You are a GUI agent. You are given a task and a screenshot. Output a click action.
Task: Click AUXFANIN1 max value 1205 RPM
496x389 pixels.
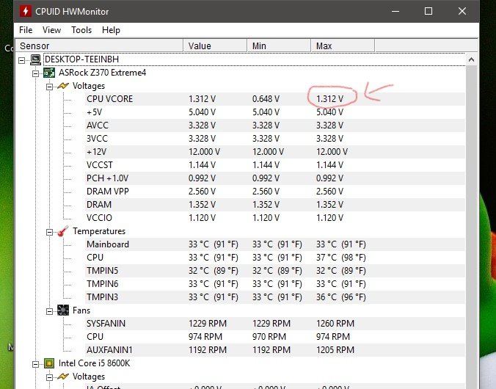tap(335, 350)
